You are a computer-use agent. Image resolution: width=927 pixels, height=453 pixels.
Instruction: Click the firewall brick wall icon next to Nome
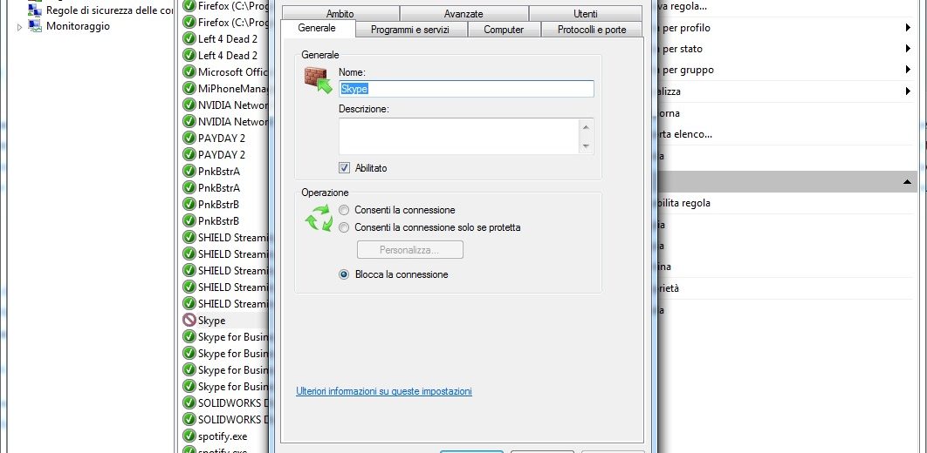[x=318, y=80]
